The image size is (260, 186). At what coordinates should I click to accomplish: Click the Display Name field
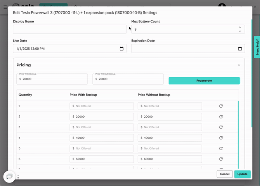[x=70, y=30]
